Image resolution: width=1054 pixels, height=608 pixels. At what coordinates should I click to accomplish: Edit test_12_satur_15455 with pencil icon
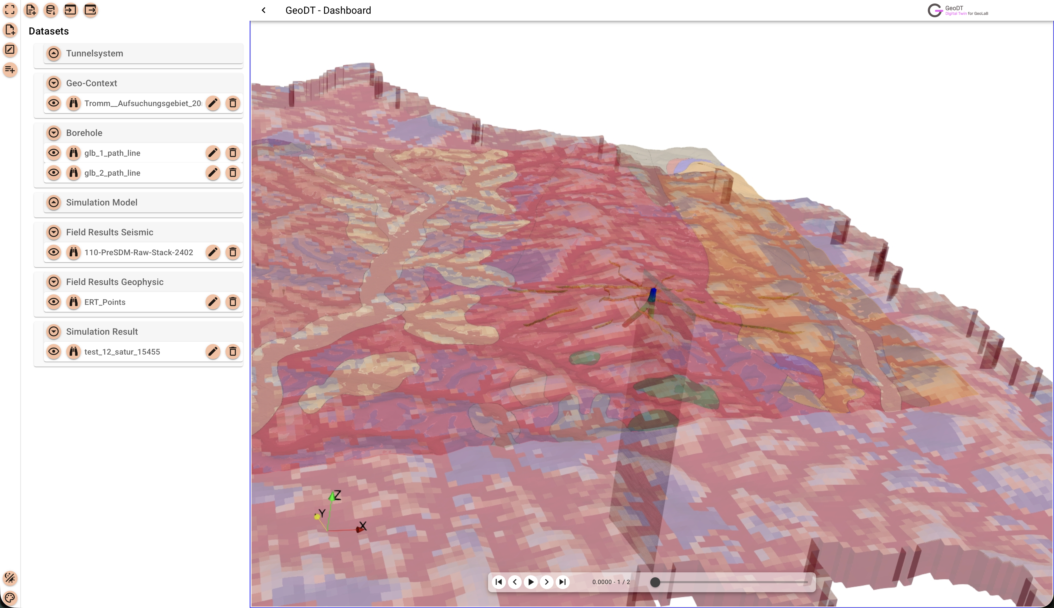point(213,352)
